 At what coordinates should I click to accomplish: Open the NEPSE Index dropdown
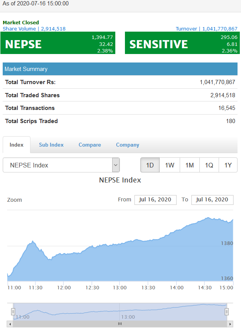[x=61, y=165]
